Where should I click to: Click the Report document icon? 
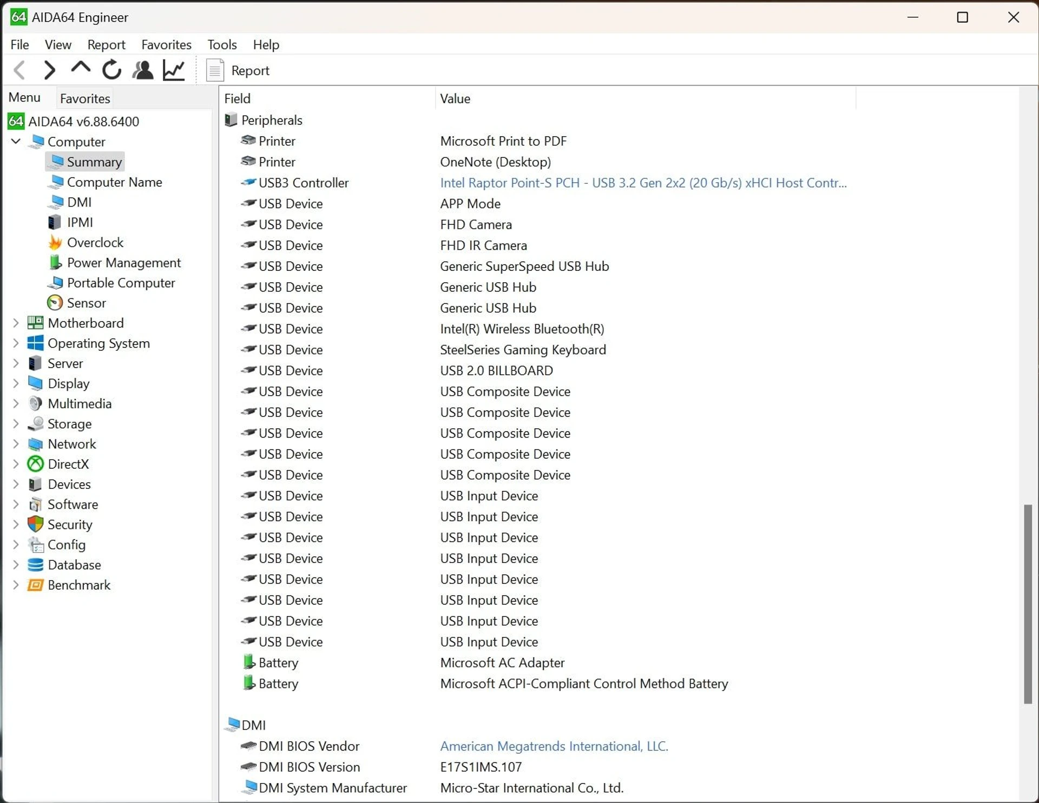point(215,70)
